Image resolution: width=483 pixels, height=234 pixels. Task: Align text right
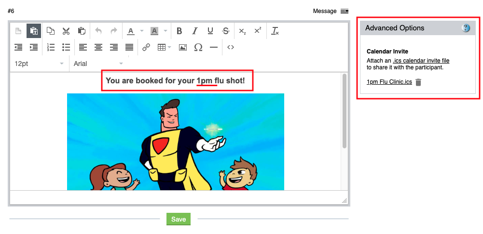click(114, 47)
